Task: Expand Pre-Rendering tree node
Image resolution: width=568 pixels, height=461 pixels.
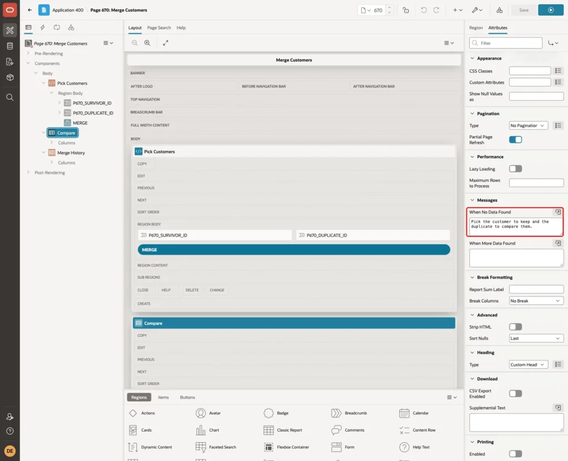Action: point(28,53)
